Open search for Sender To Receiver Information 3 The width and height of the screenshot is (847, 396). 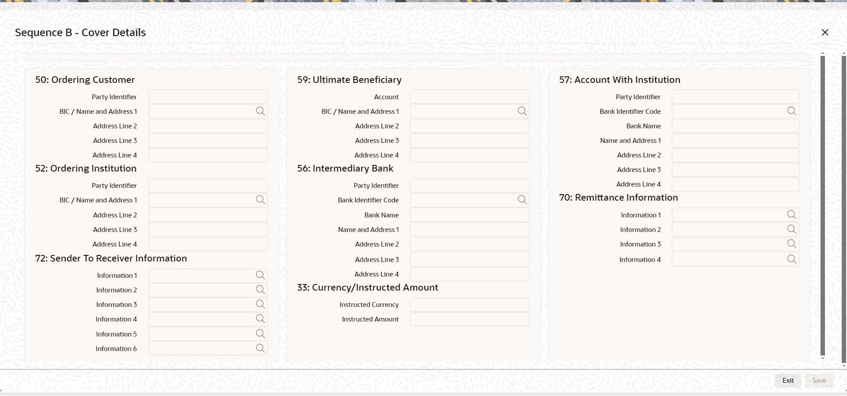pyautogui.click(x=260, y=304)
